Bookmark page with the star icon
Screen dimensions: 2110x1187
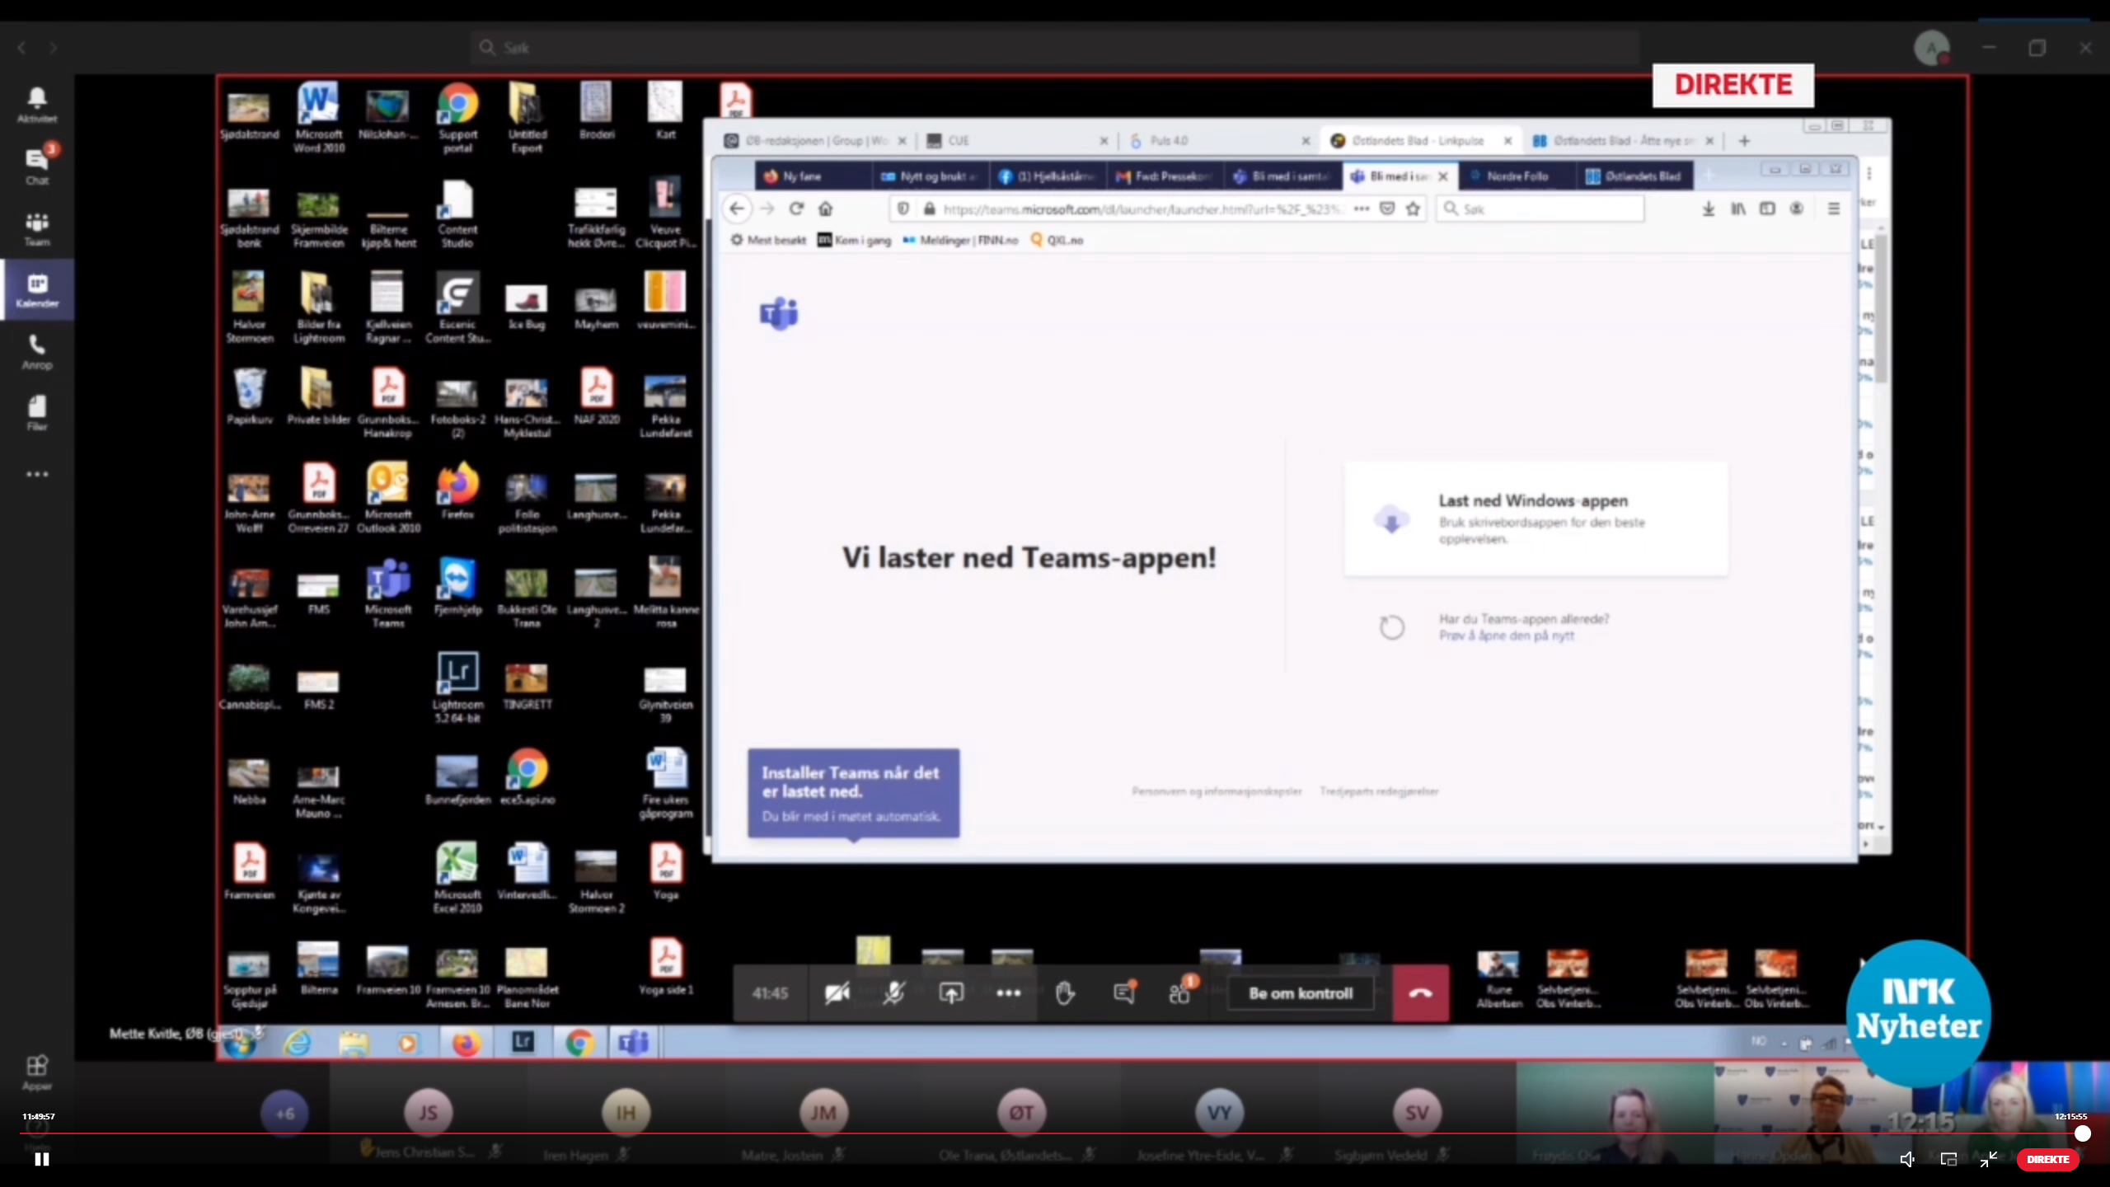pyautogui.click(x=1413, y=209)
